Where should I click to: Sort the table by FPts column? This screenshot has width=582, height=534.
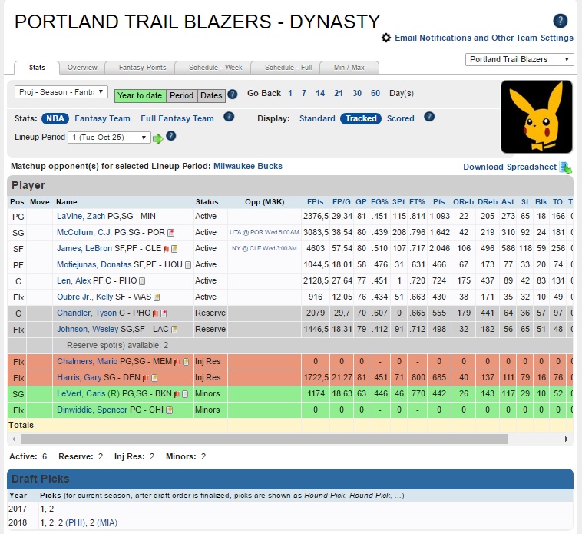[x=315, y=201]
